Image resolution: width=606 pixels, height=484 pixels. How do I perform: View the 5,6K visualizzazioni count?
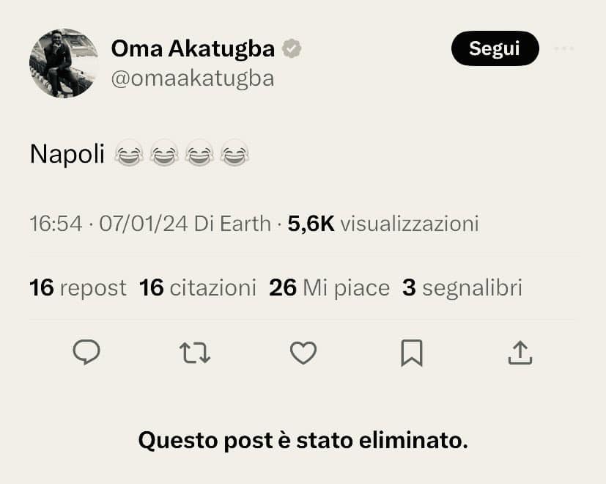pyautogui.click(x=383, y=224)
